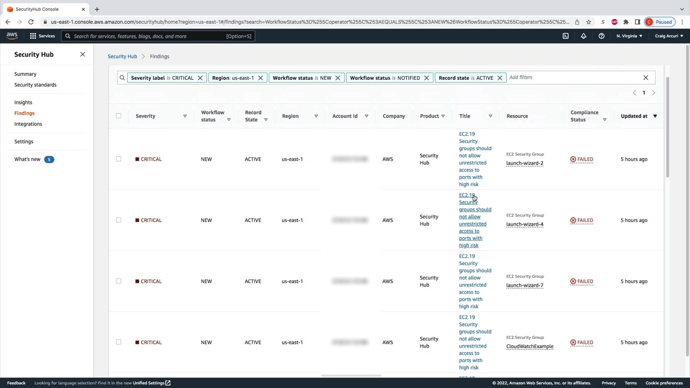The width and height of the screenshot is (690, 388).
Task: Bookmark this page with the star icon
Action: [x=589, y=22]
